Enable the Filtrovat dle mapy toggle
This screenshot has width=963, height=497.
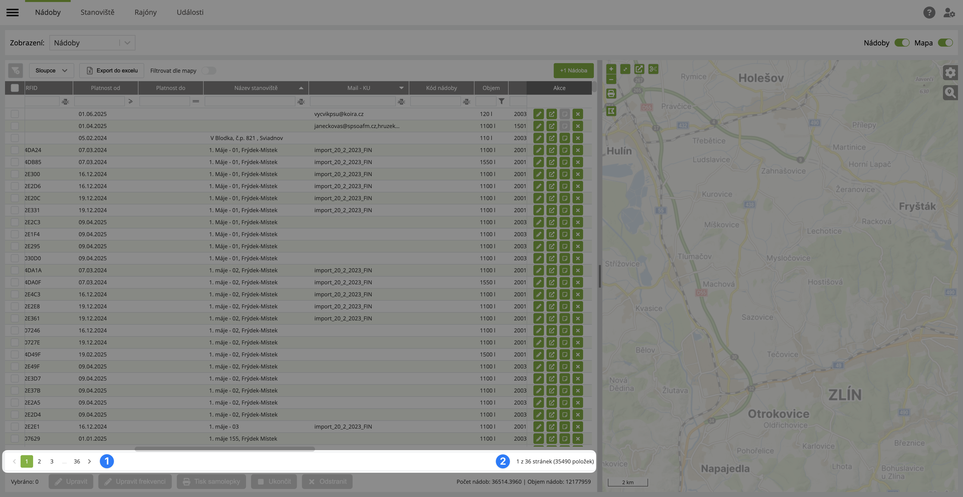209,71
